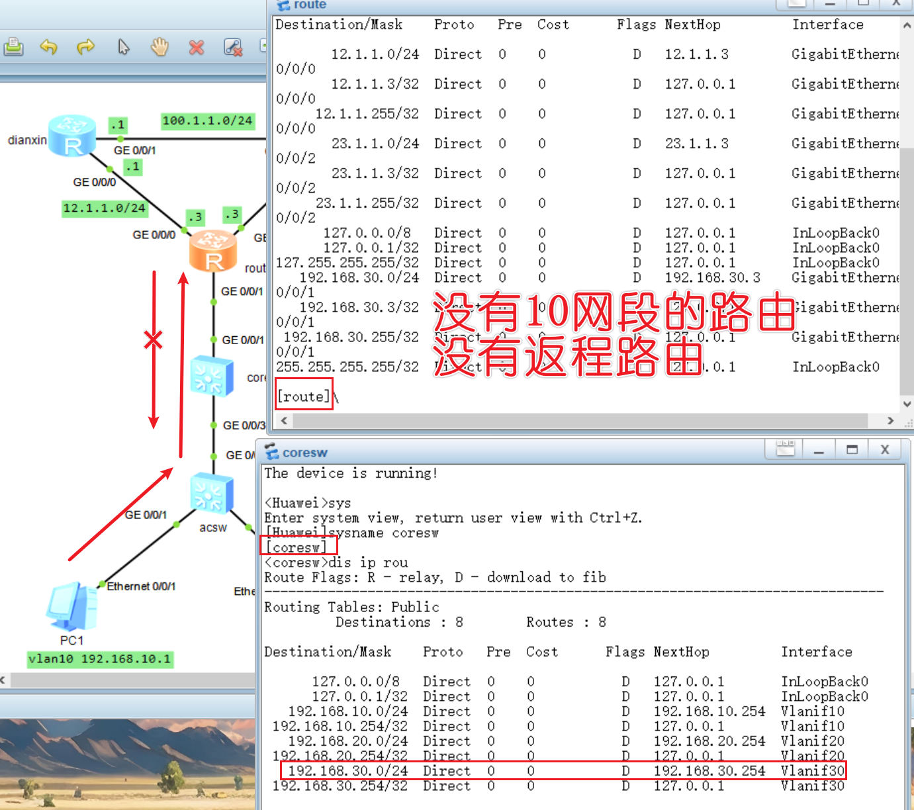Click the coresw window tab-layout icon
This screenshot has height=810, width=914.
click(x=785, y=449)
